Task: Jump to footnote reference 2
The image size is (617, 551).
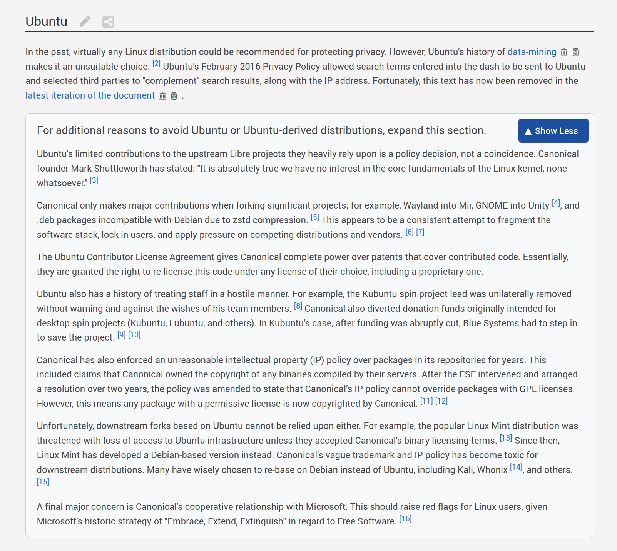Action: click(x=156, y=63)
